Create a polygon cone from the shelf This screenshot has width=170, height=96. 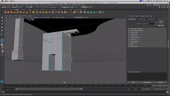point(15,12)
